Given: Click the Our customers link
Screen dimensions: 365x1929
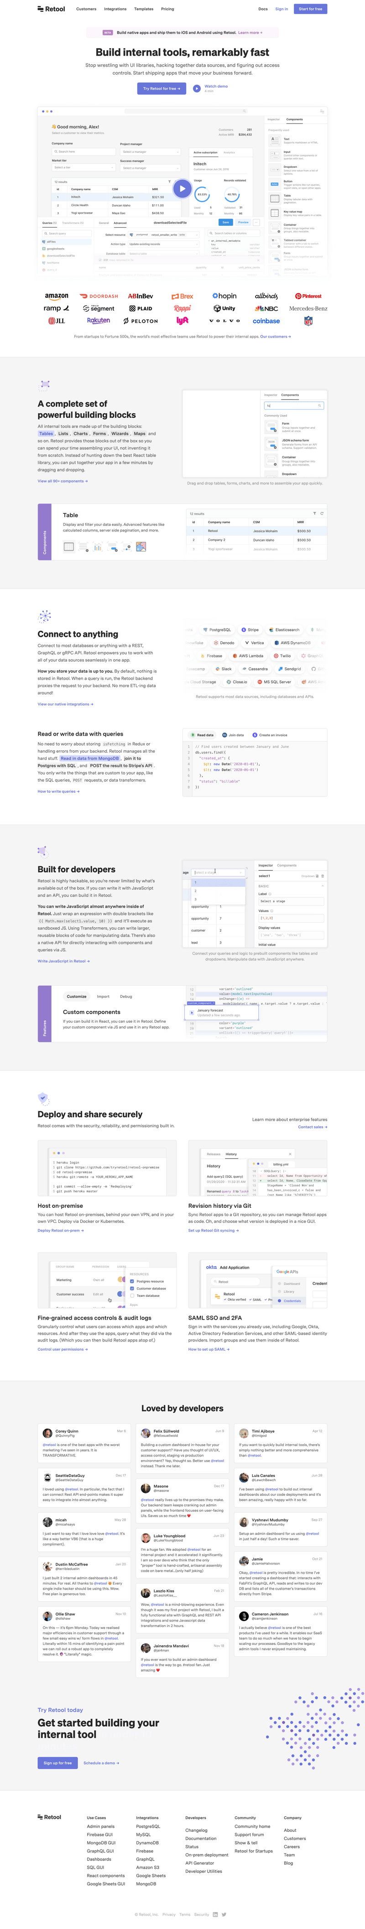Looking at the screenshot, I should (276, 336).
